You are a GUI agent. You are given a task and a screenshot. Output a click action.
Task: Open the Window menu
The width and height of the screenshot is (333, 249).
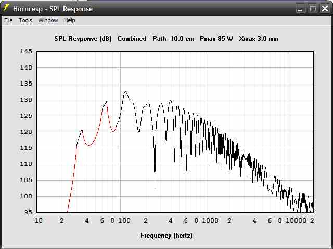point(48,20)
